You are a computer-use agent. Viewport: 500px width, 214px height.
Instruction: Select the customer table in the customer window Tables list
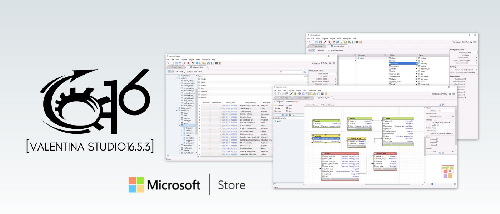point(403,64)
